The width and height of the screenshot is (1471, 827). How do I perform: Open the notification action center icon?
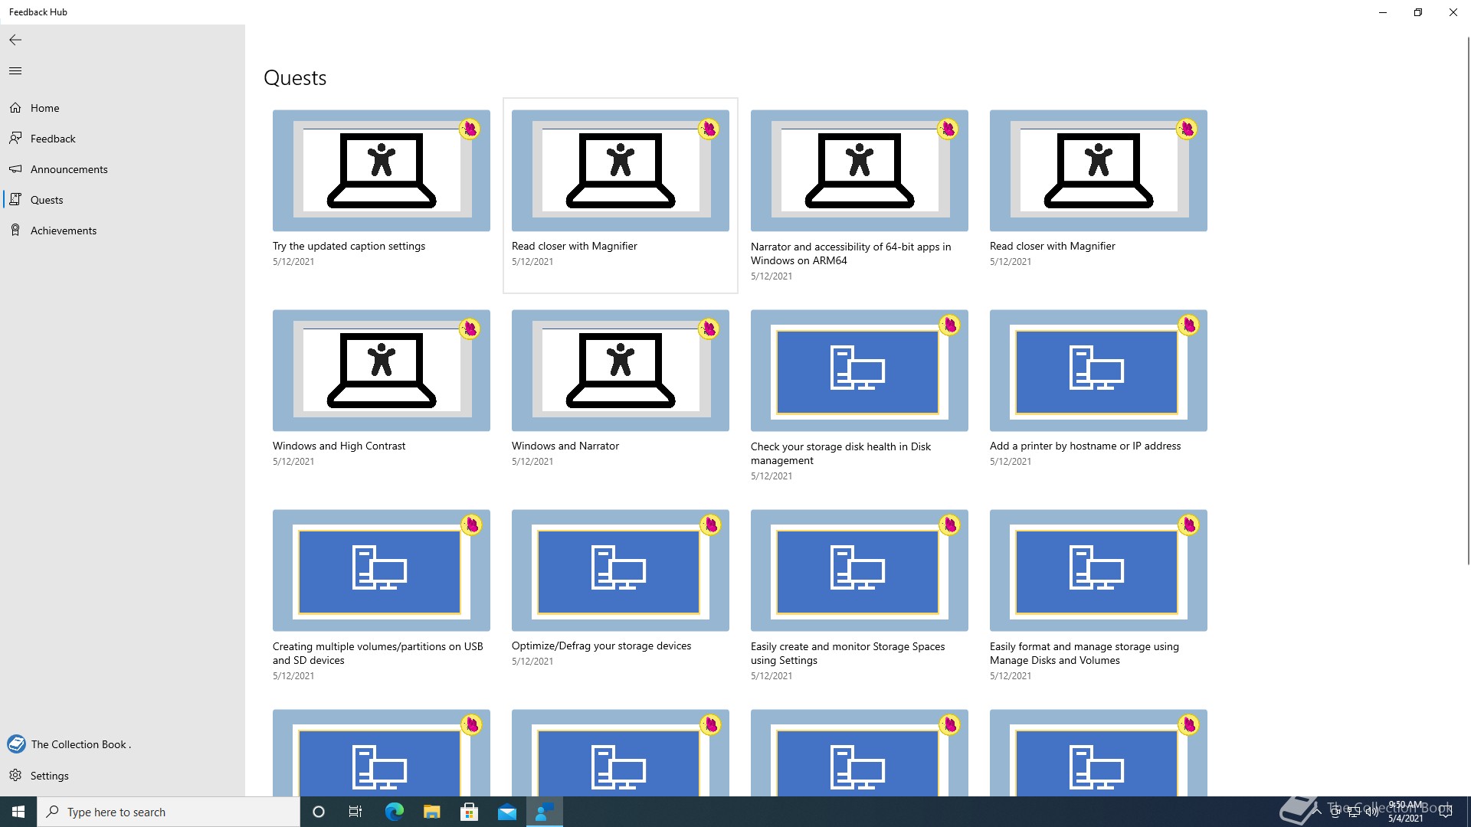(x=1445, y=812)
